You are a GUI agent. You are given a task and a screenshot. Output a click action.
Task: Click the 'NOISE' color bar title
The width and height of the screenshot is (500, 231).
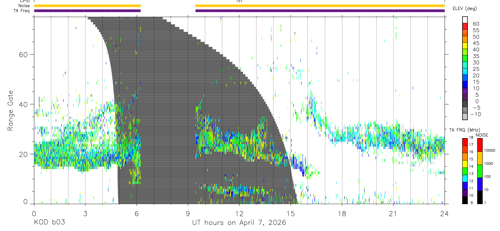[482, 135]
